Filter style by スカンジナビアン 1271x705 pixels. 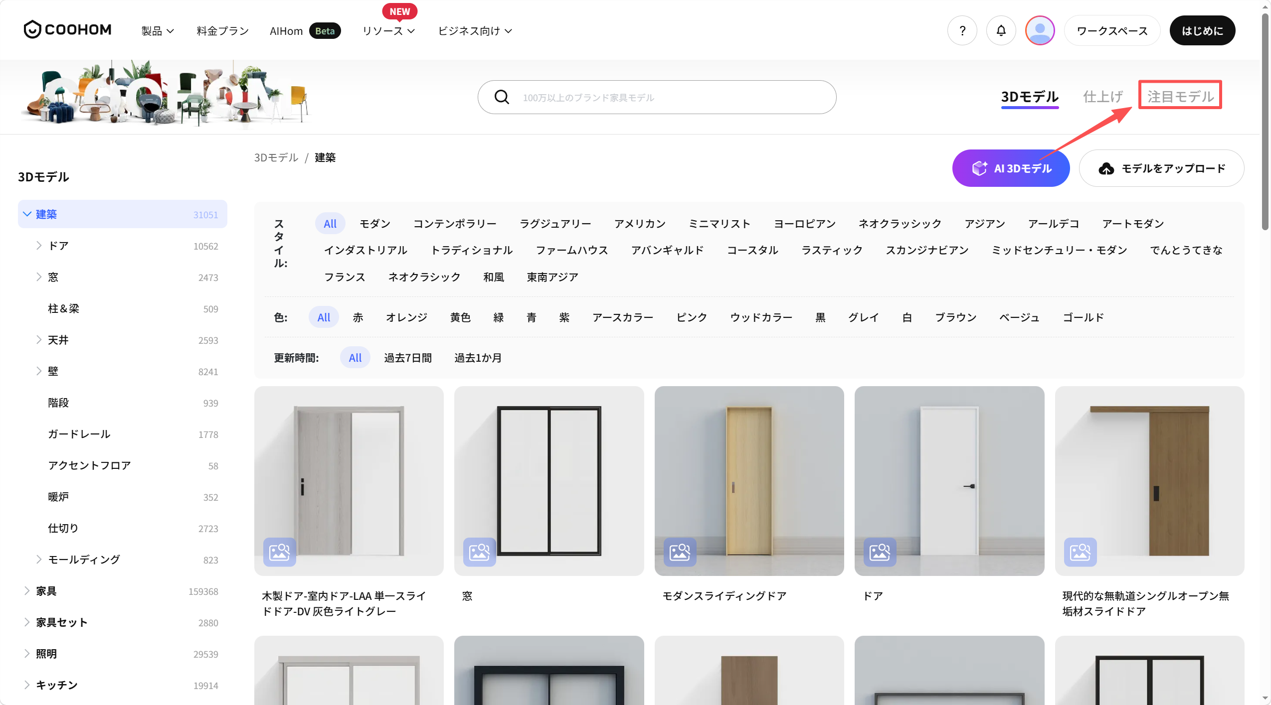click(927, 250)
